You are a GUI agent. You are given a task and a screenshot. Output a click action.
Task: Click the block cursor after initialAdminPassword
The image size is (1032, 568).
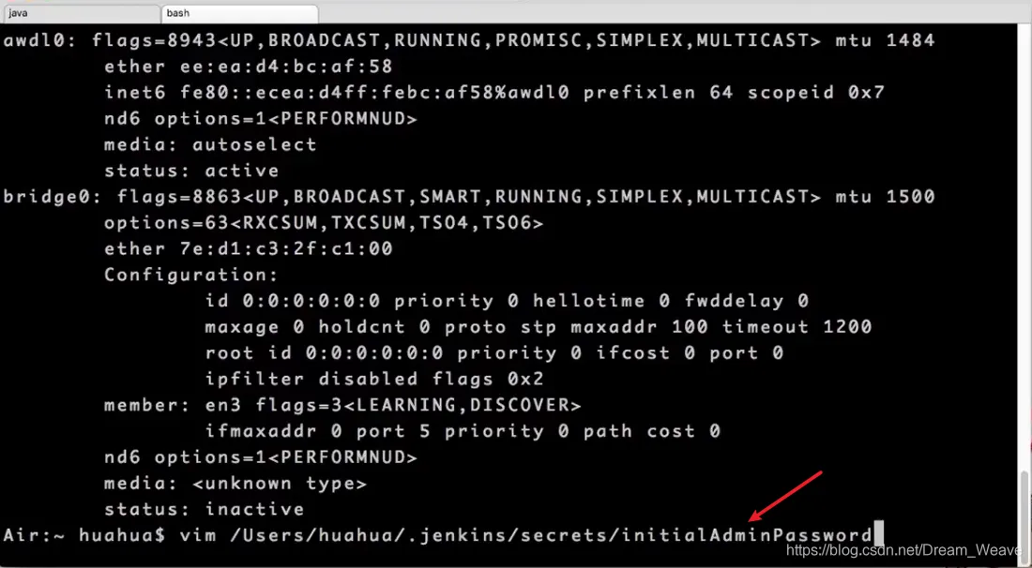click(879, 535)
